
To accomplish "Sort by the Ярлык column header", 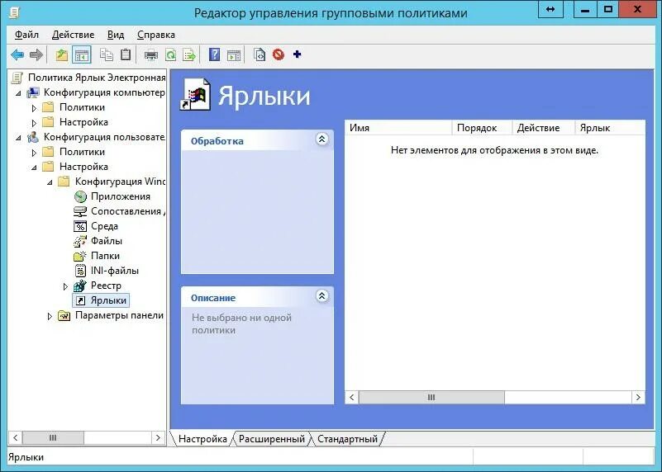I will click(x=610, y=128).
